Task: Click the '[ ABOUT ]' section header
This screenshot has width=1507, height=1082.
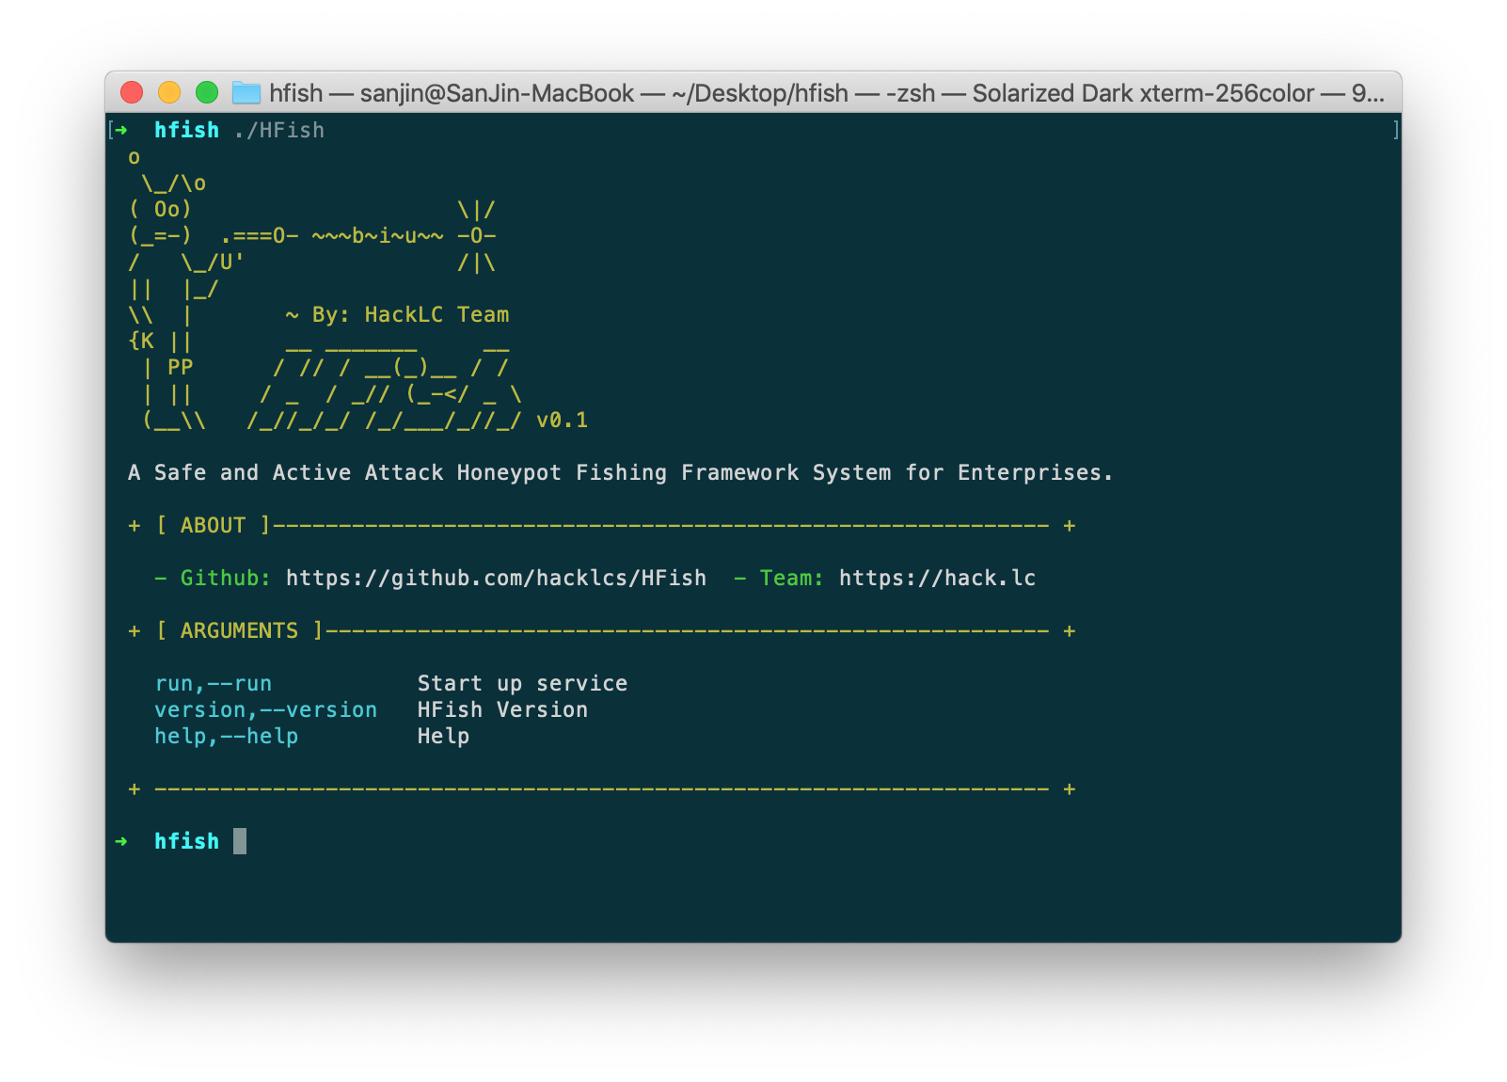Action: pos(214,525)
